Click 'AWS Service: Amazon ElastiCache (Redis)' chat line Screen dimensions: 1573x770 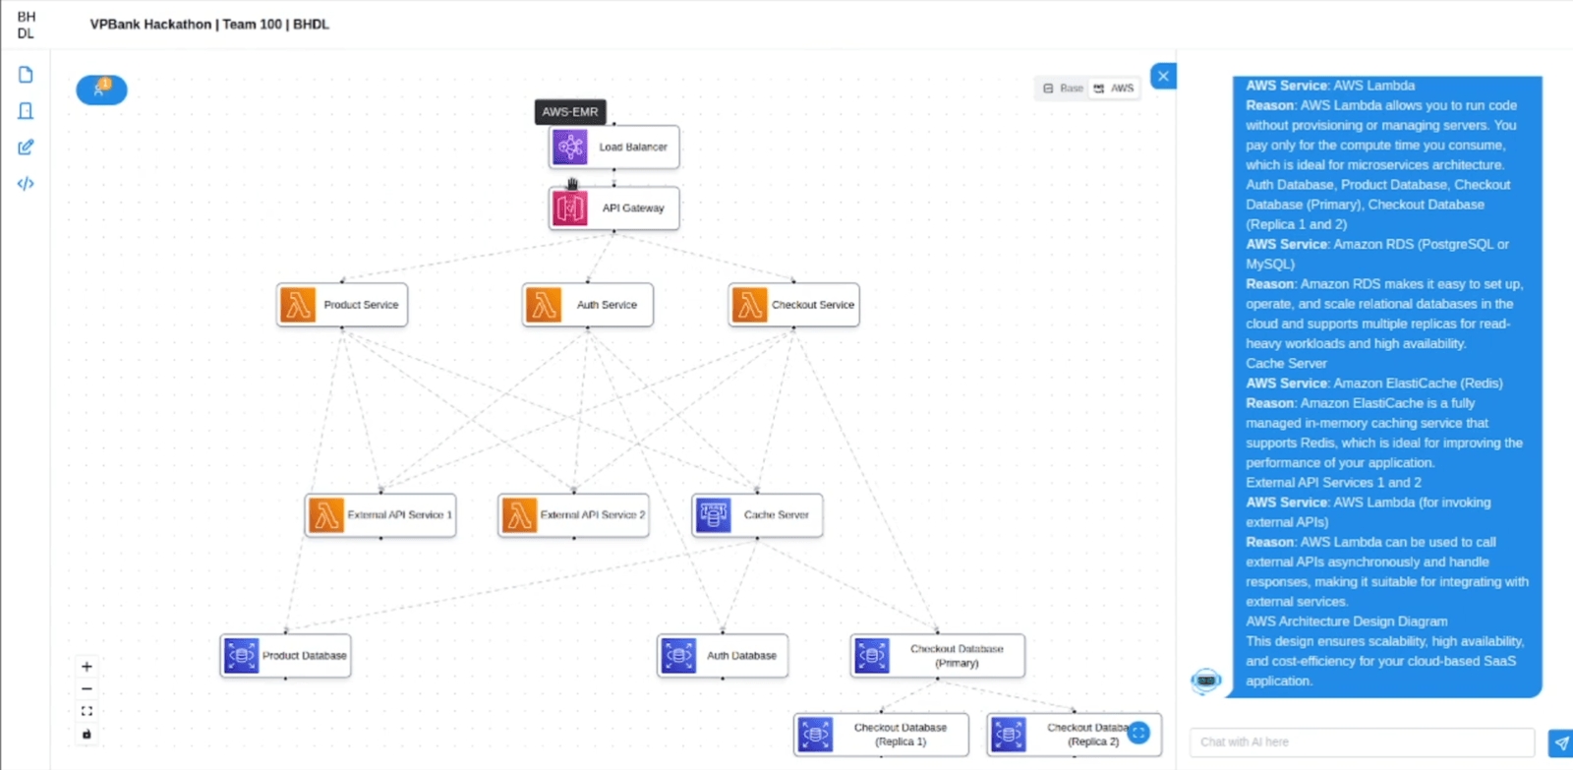click(x=1374, y=384)
